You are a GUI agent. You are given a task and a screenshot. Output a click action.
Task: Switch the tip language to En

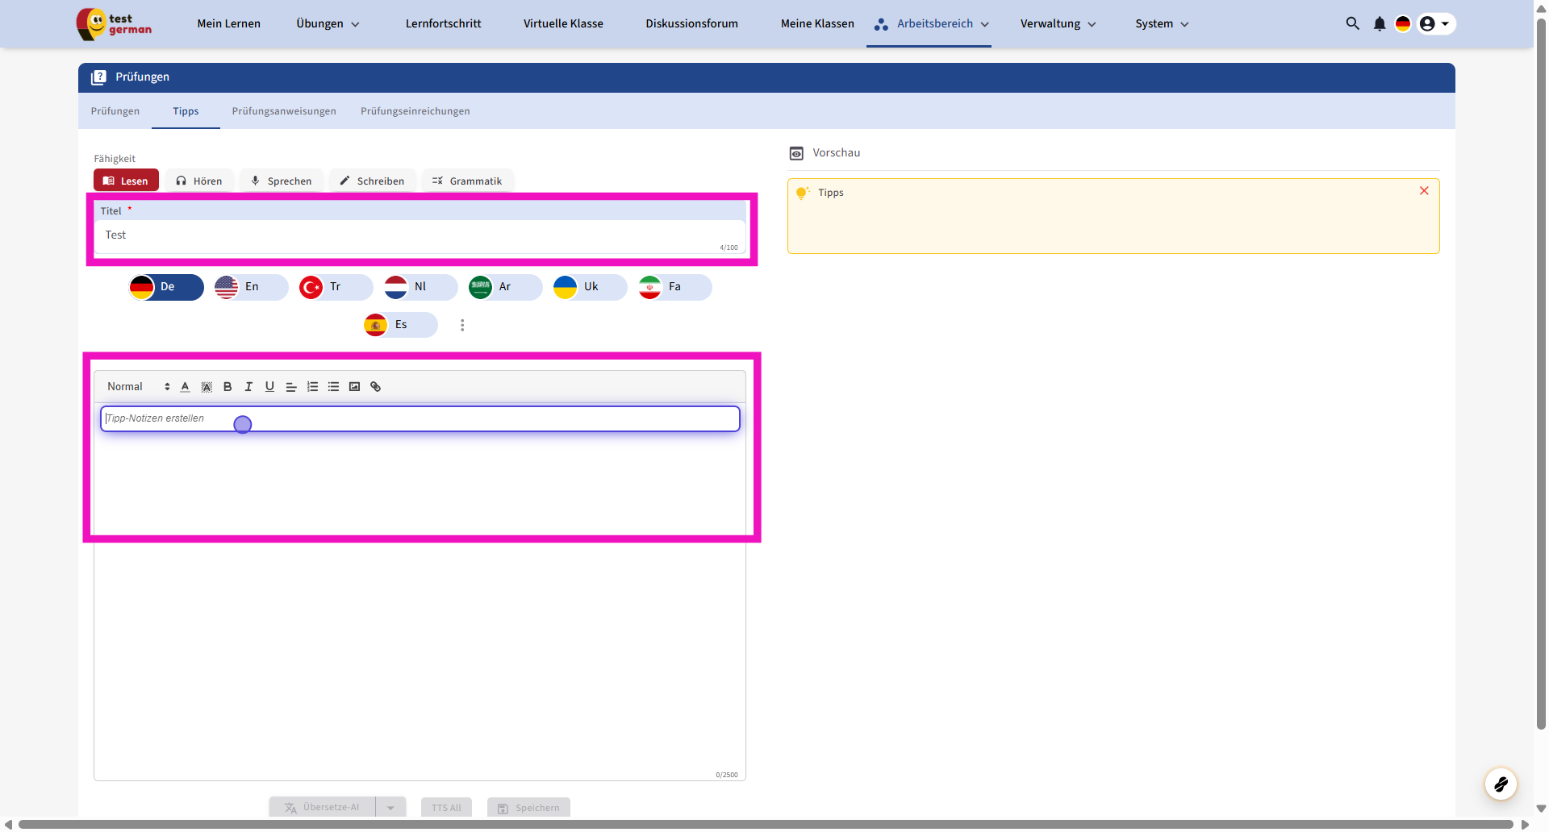pos(251,287)
